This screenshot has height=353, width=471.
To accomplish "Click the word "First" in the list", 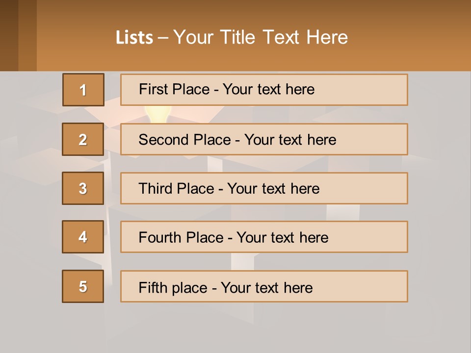I will pyautogui.click(x=153, y=89).
